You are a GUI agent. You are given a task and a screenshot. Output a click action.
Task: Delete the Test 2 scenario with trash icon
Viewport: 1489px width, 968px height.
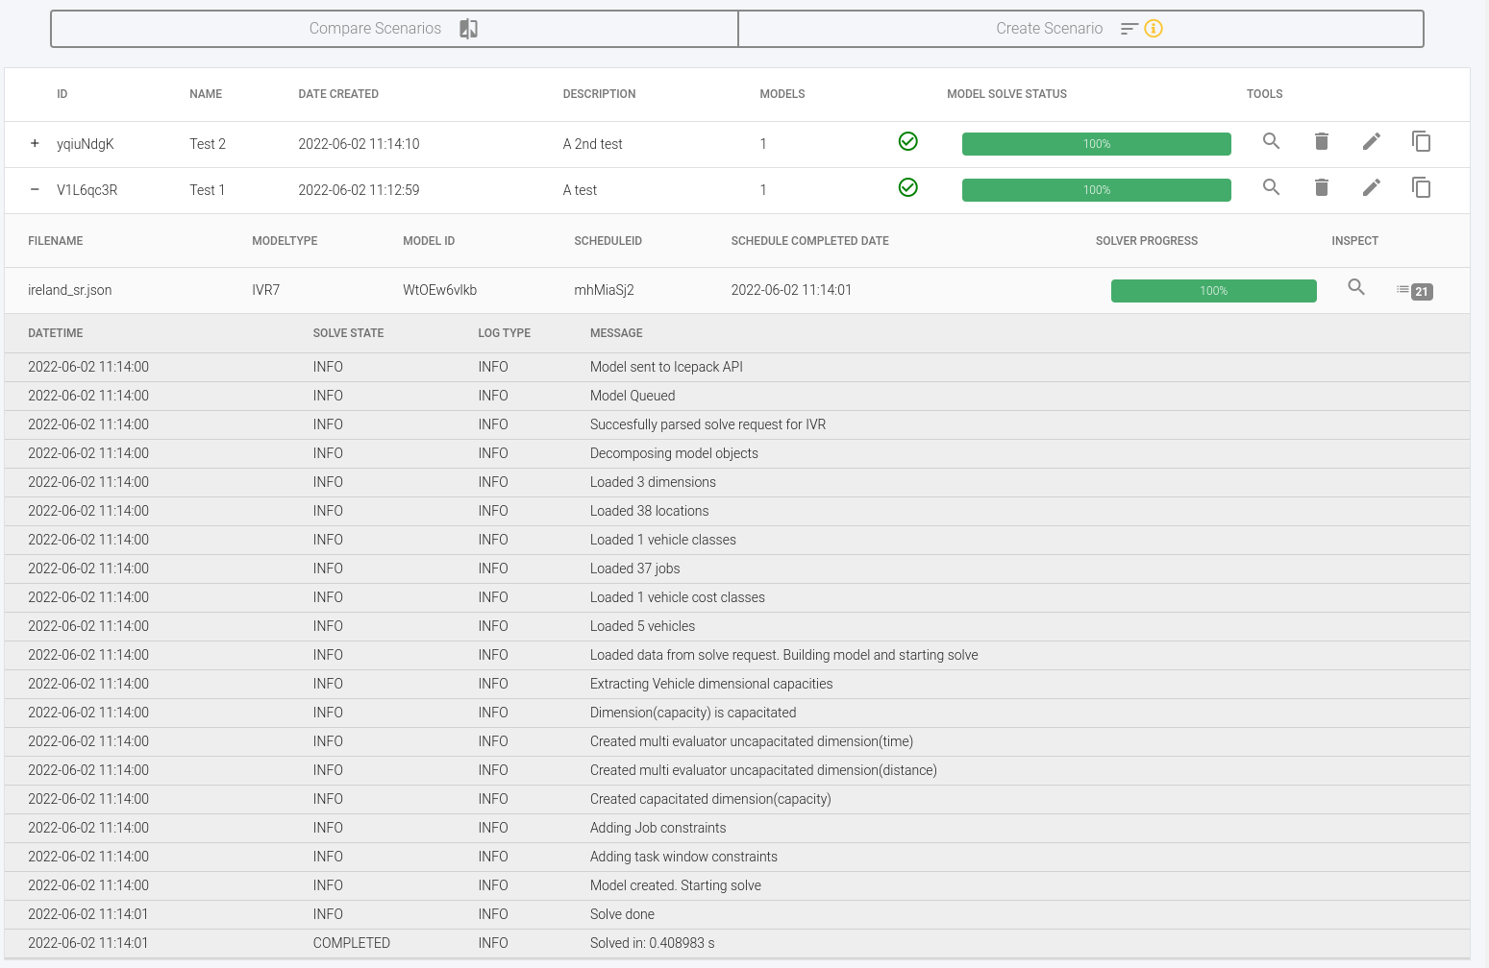[1322, 141]
